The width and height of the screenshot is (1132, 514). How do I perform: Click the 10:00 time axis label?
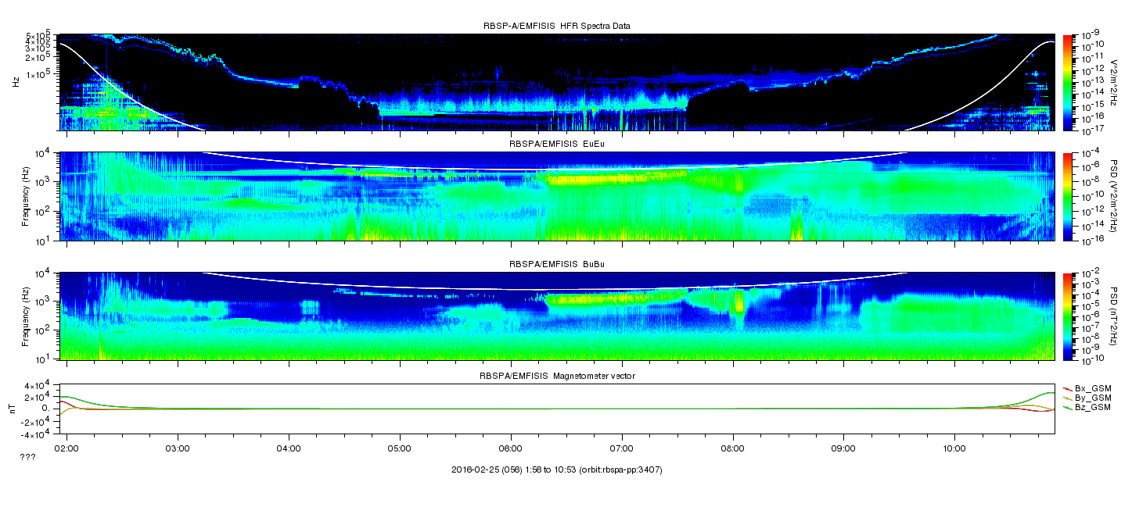(x=954, y=449)
